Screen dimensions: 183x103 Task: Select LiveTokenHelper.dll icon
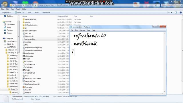pos(23,84)
